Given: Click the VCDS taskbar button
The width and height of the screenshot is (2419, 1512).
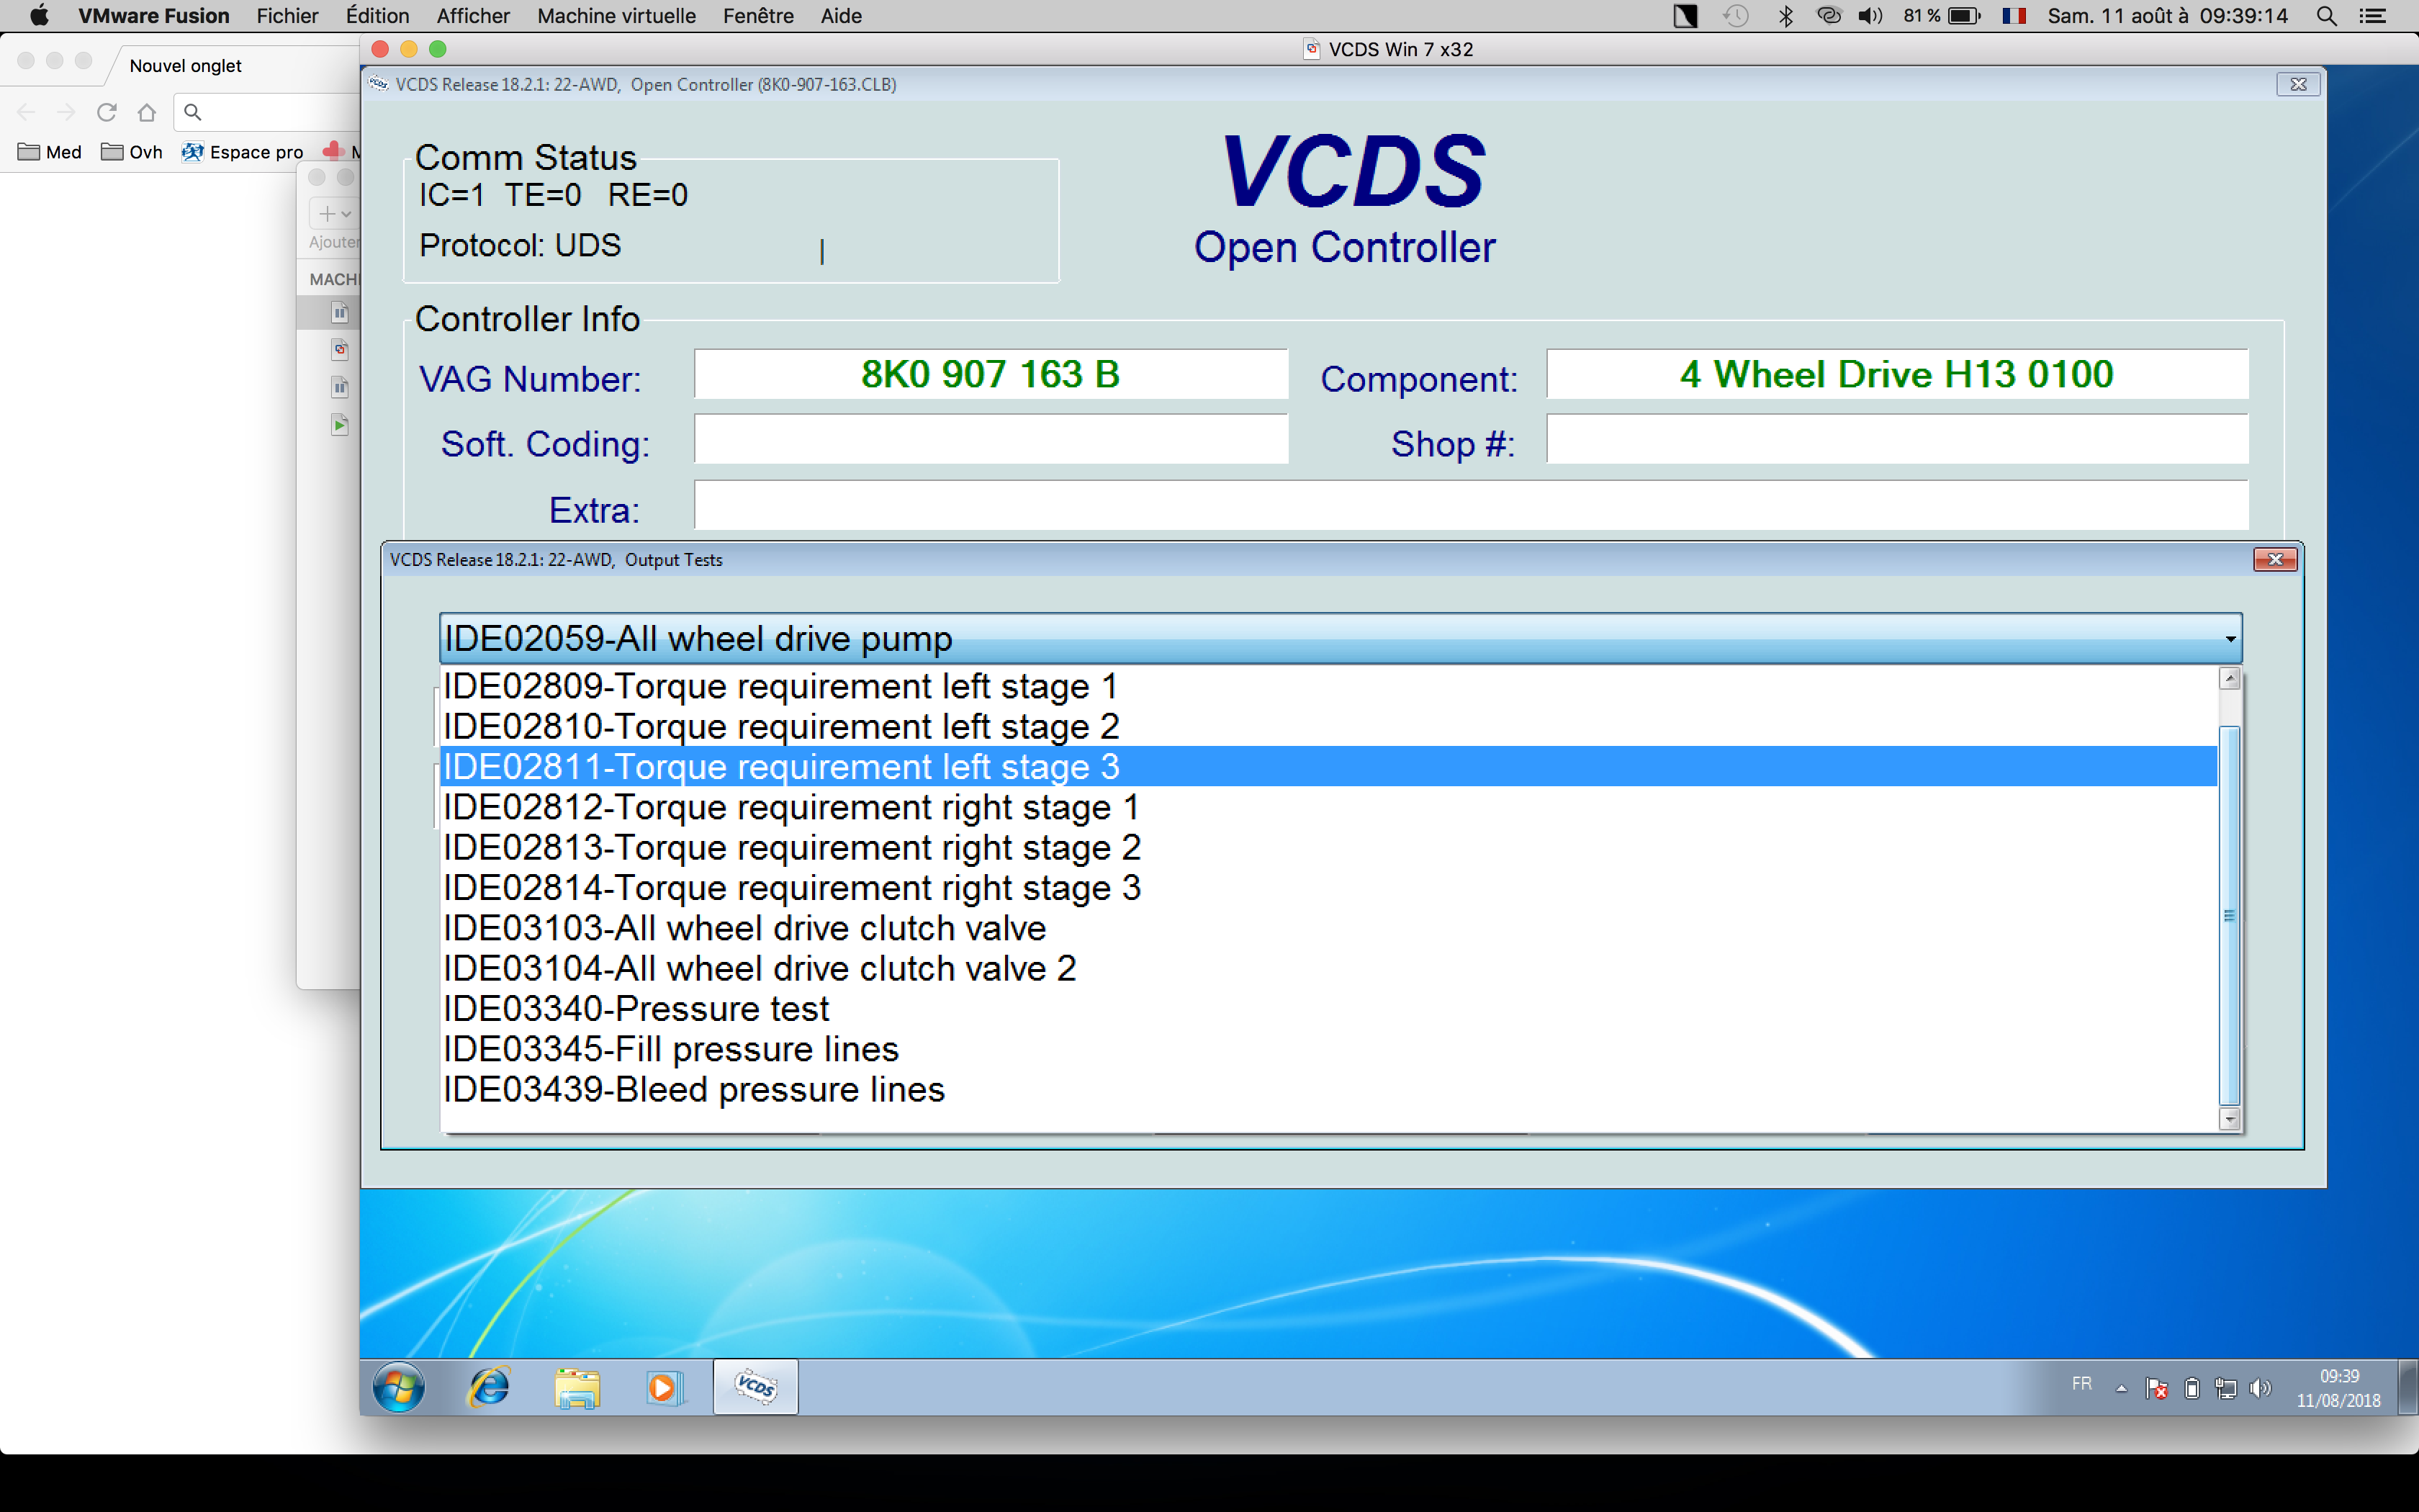Looking at the screenshot, I should click(756, 1387).
